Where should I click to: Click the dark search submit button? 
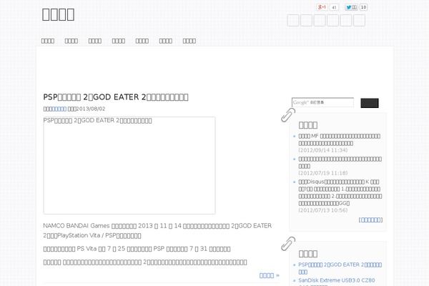(x=370, y=103)
